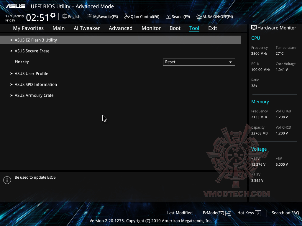Image resolution: width=302 pixels, height=226 pixels.
Task: Click the info icon beside the help text
Action: [x=7, y=180]
